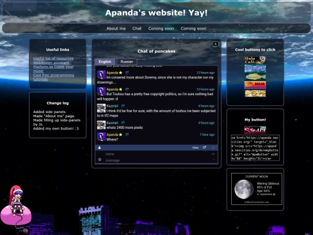Click the 'Chat of puncakes' heading

tap(156, 52)
